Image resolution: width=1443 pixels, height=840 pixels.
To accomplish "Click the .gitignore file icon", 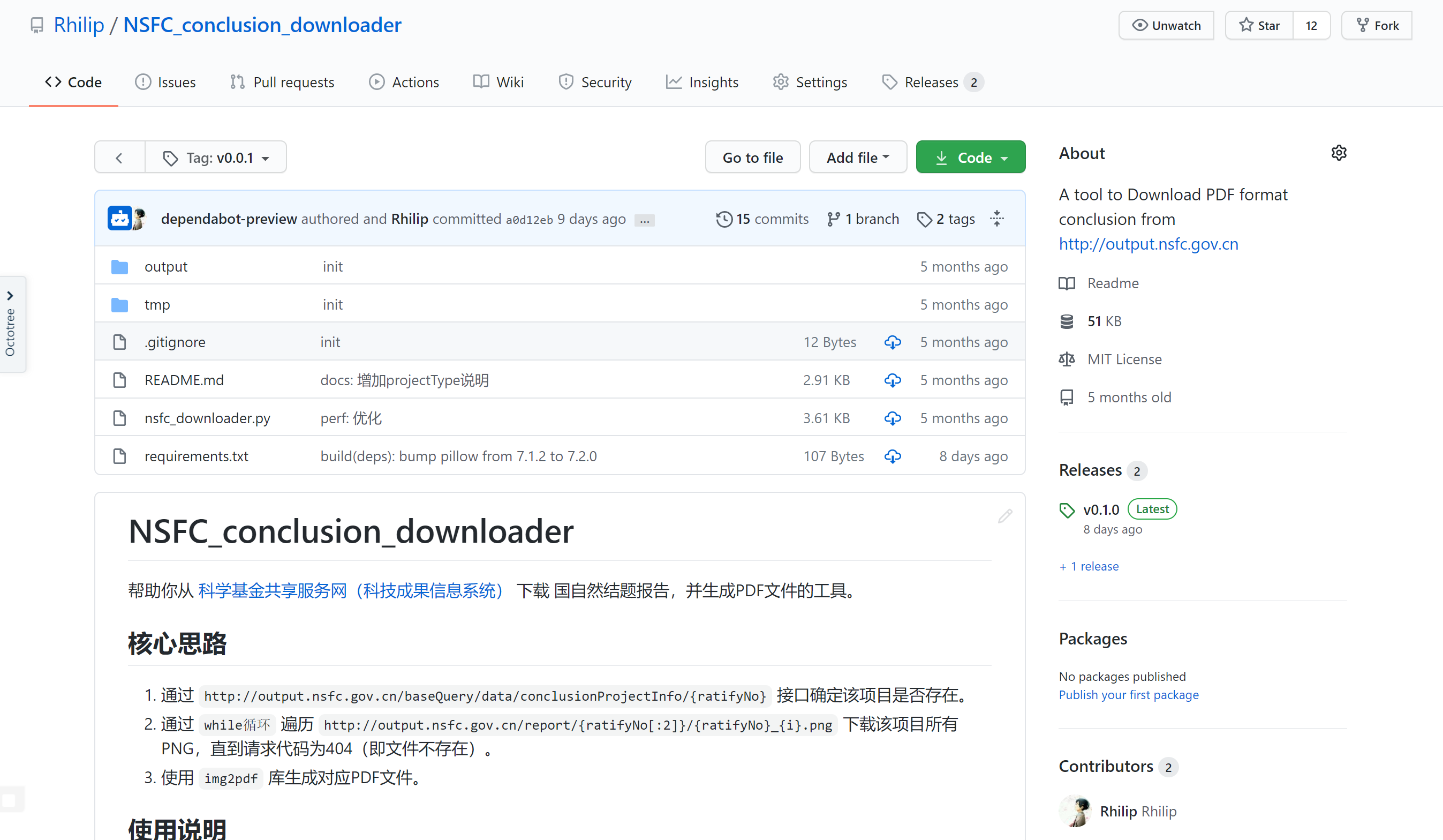I will tap(120, 342).
